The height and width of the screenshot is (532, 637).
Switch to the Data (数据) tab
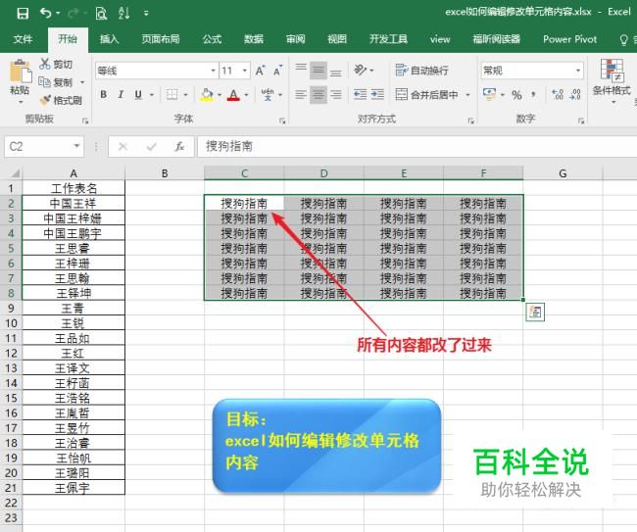254,39
